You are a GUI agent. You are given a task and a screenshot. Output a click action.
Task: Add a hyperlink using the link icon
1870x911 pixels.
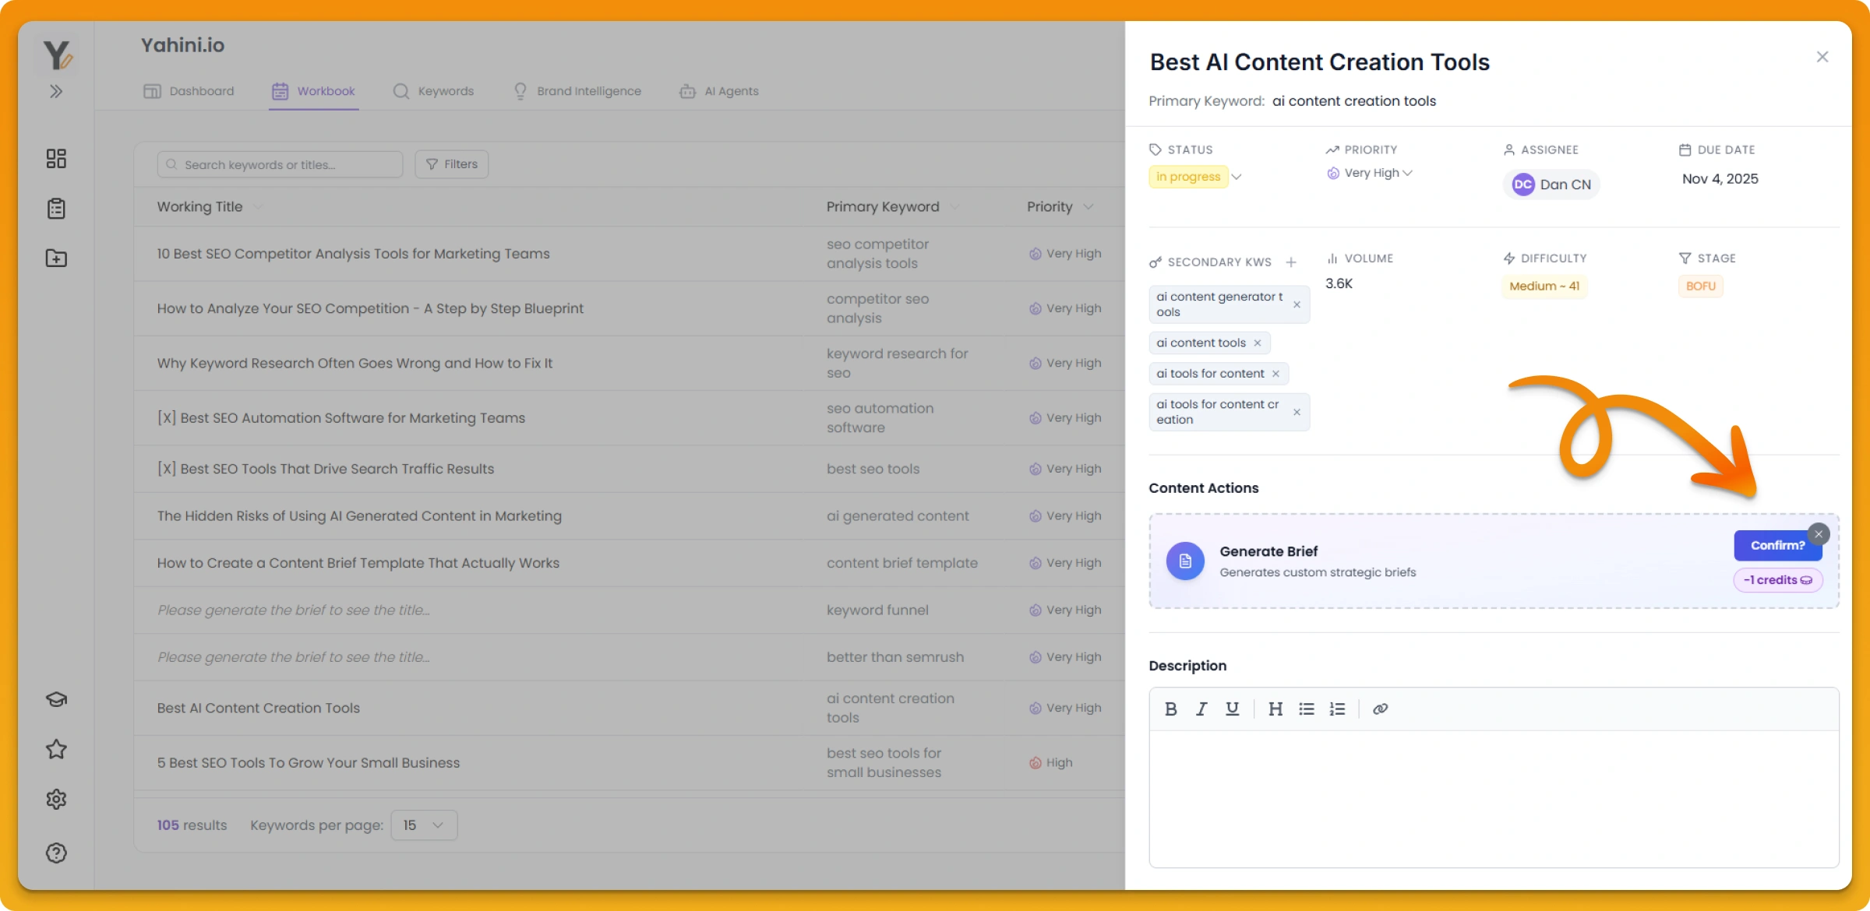pyautogui.click(x=1380, y=709)
